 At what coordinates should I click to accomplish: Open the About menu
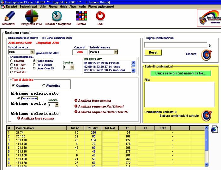[x=73, y=7]
